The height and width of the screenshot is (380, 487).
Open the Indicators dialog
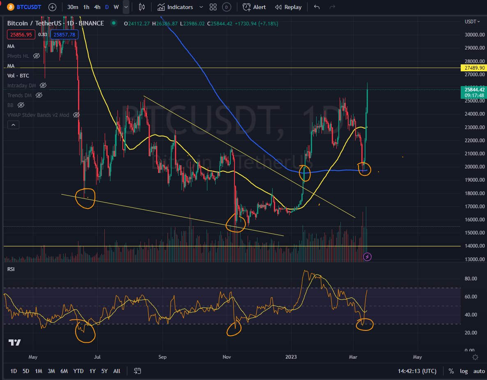click(x=175, y=7)
